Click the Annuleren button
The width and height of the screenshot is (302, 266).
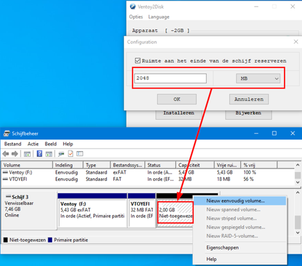point(249,99)
